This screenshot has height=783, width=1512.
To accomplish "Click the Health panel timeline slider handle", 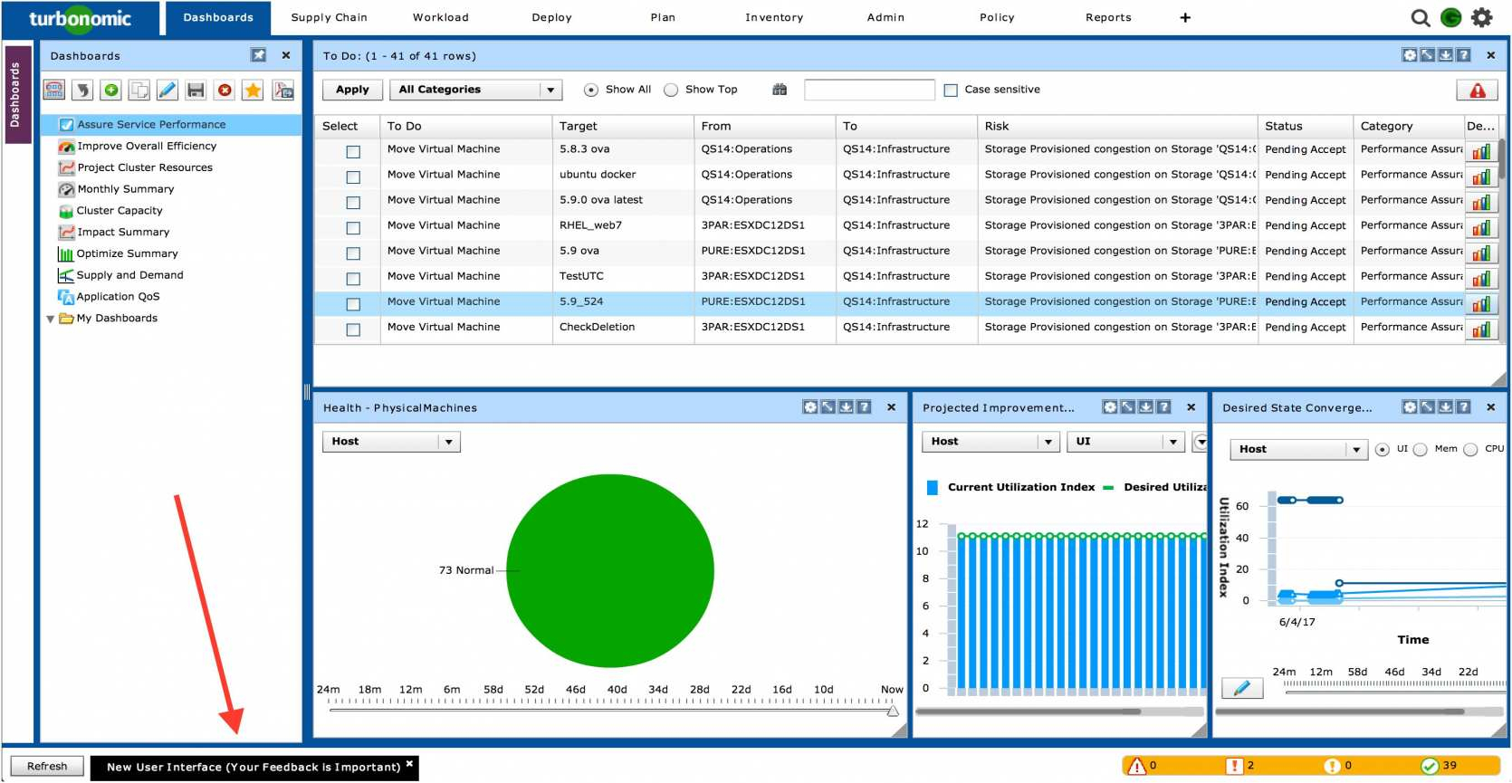I will (893, 711).
